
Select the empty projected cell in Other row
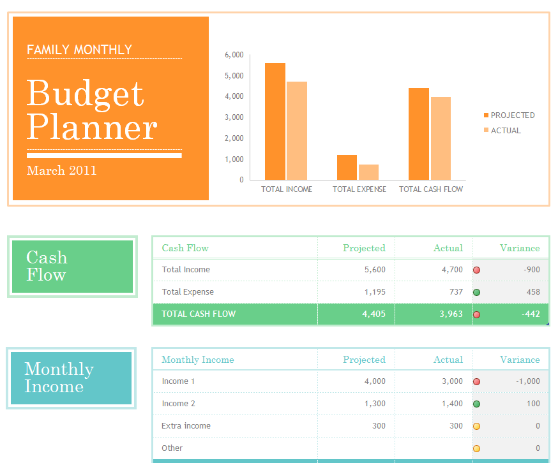356,448
